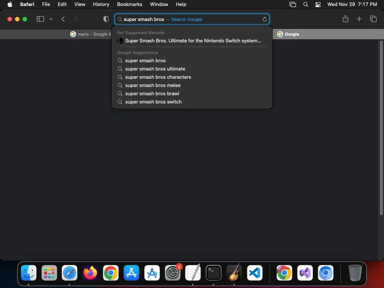Open the privacy report shield icon

point(106,19)
